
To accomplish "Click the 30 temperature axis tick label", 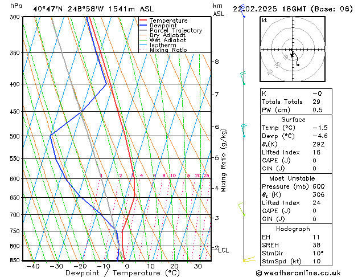I will (197, 266).
